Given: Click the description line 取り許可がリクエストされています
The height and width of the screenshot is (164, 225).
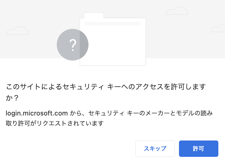Looking at the screenshot, I should point(54,123).
